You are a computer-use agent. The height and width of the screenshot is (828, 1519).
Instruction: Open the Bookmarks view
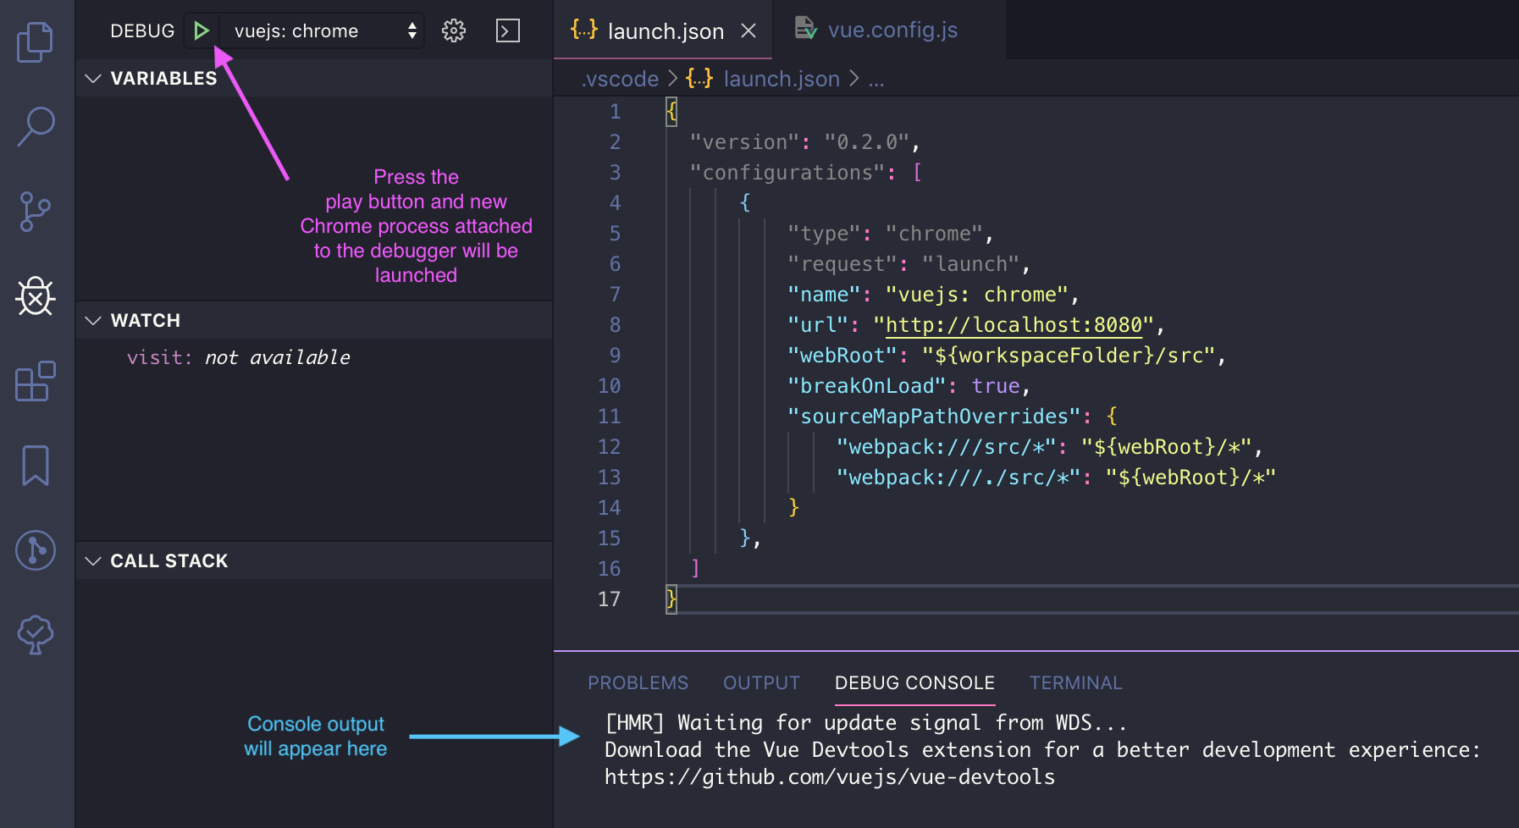(36, 466)
